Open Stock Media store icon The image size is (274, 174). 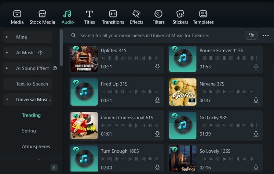[x=42, y=14]
